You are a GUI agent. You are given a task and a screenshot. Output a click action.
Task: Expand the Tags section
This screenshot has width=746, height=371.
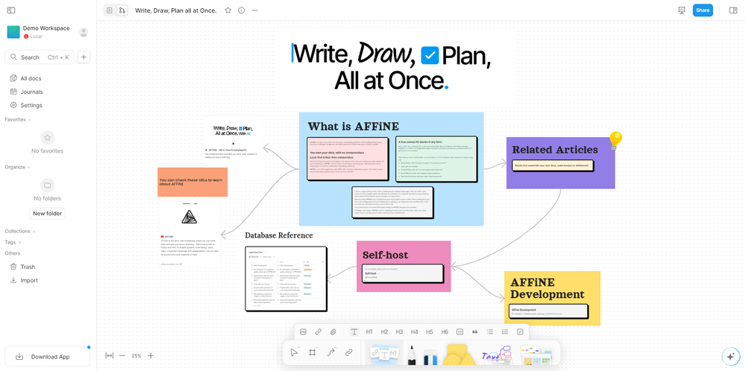[x=12, y=242]
